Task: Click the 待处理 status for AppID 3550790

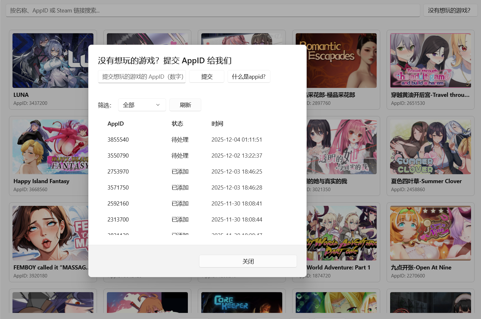Action: (x=180, y=156)
